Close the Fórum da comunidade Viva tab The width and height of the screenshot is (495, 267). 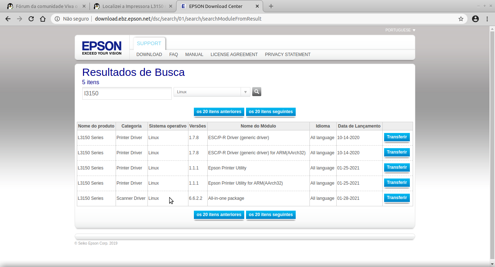click(84, 6)
